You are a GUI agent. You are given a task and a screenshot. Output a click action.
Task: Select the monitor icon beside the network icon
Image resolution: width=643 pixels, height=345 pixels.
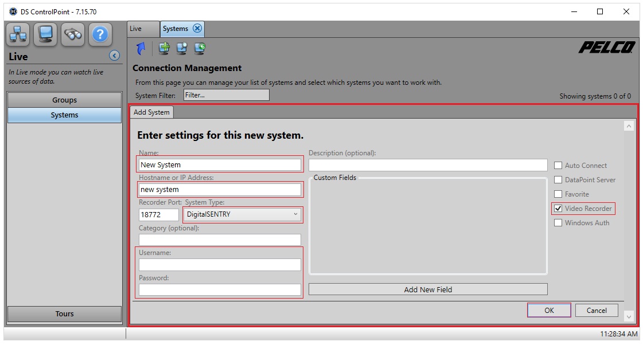[45, 35]
